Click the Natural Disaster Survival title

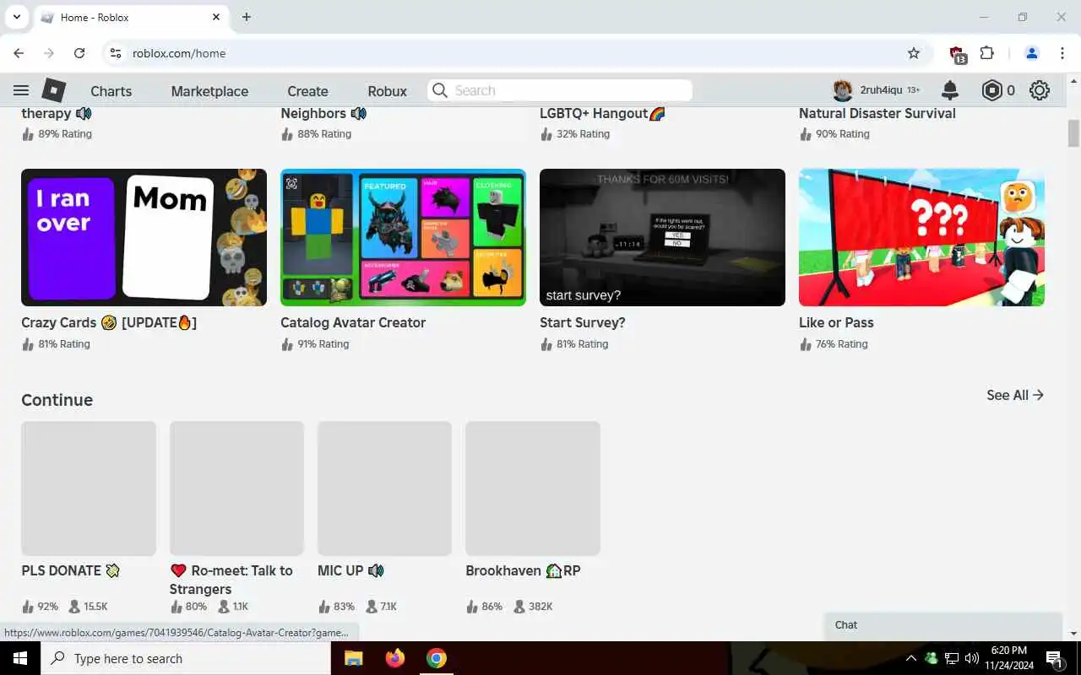click(x=877, y=113)
